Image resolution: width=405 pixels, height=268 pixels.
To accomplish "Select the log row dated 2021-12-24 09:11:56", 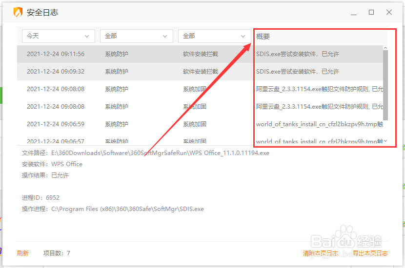I will pos(200,54).
